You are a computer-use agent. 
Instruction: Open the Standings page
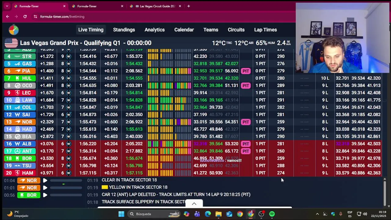(x=124, y=30)
